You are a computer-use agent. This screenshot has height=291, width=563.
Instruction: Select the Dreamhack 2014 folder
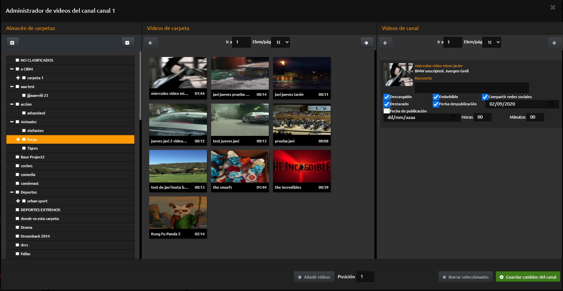click(x=70, y=236)
